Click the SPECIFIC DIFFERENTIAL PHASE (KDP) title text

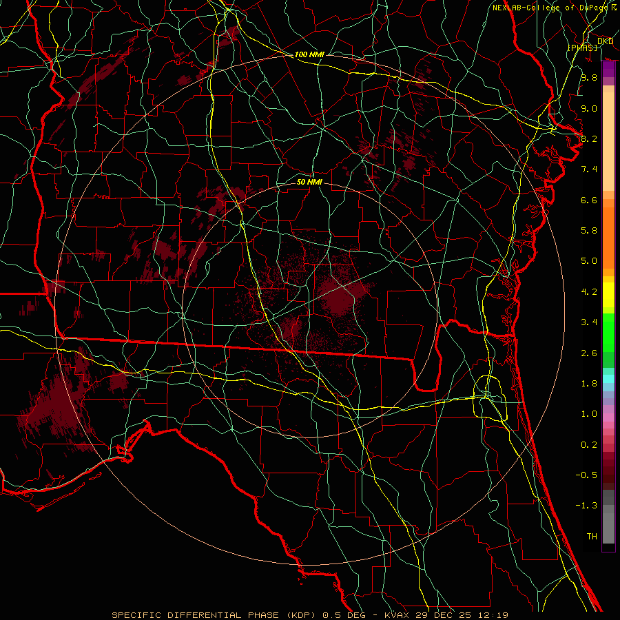(x=215, y=615)
